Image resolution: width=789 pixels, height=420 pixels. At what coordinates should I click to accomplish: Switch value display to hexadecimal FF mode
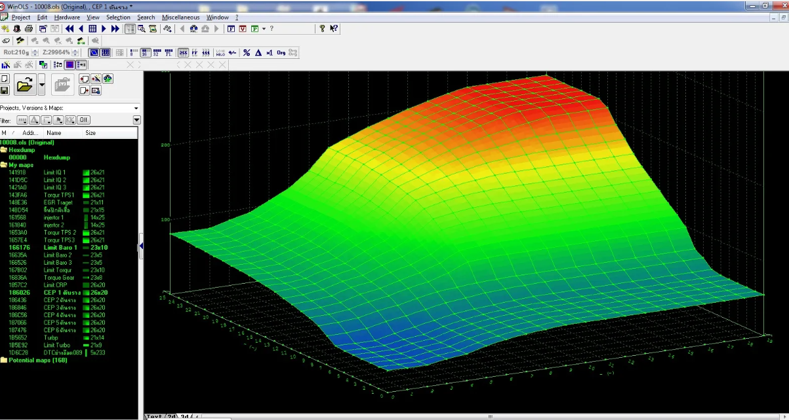195,52
